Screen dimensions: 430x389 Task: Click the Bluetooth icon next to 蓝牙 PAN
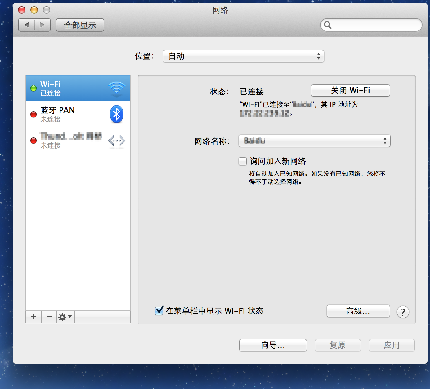point(116,114)
